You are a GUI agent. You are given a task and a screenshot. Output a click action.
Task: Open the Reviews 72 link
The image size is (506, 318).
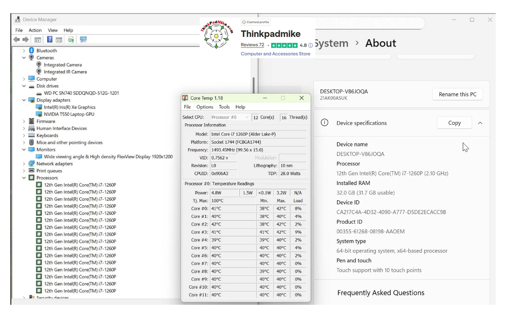[252, 45]
